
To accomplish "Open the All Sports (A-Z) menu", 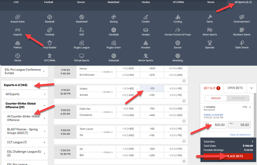I will (x=241, y=2).
